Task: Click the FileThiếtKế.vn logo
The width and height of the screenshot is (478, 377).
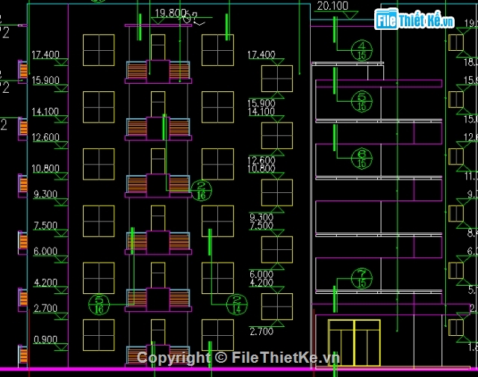Action: click(414, 19)
